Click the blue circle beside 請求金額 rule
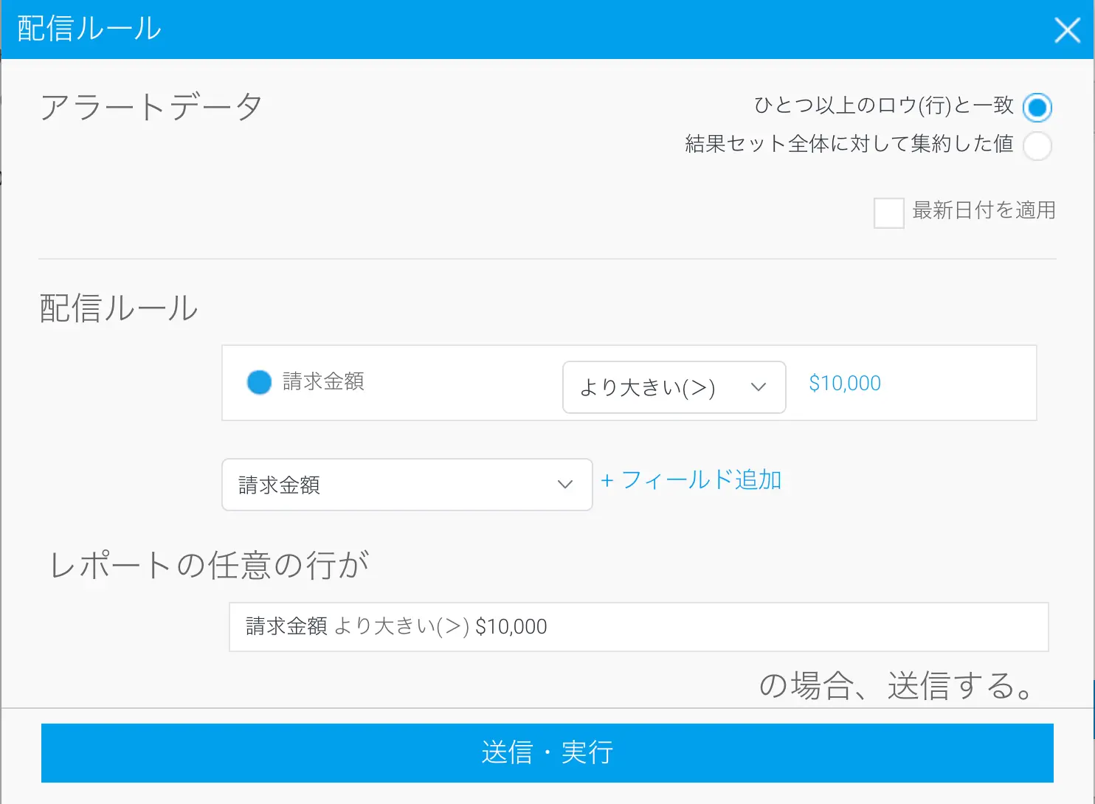Screen dimensions: 1095x804 click(x=259, y=382)
